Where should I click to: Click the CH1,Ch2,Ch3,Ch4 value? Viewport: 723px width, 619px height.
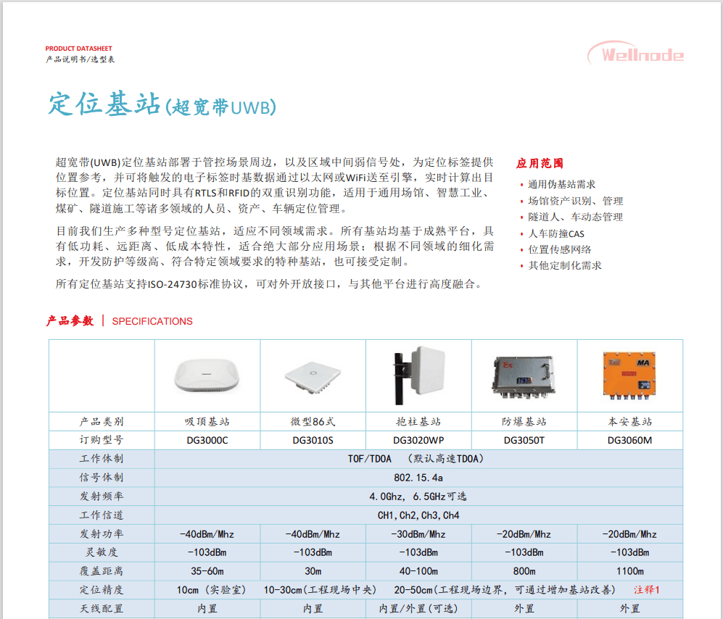(418, 515)
